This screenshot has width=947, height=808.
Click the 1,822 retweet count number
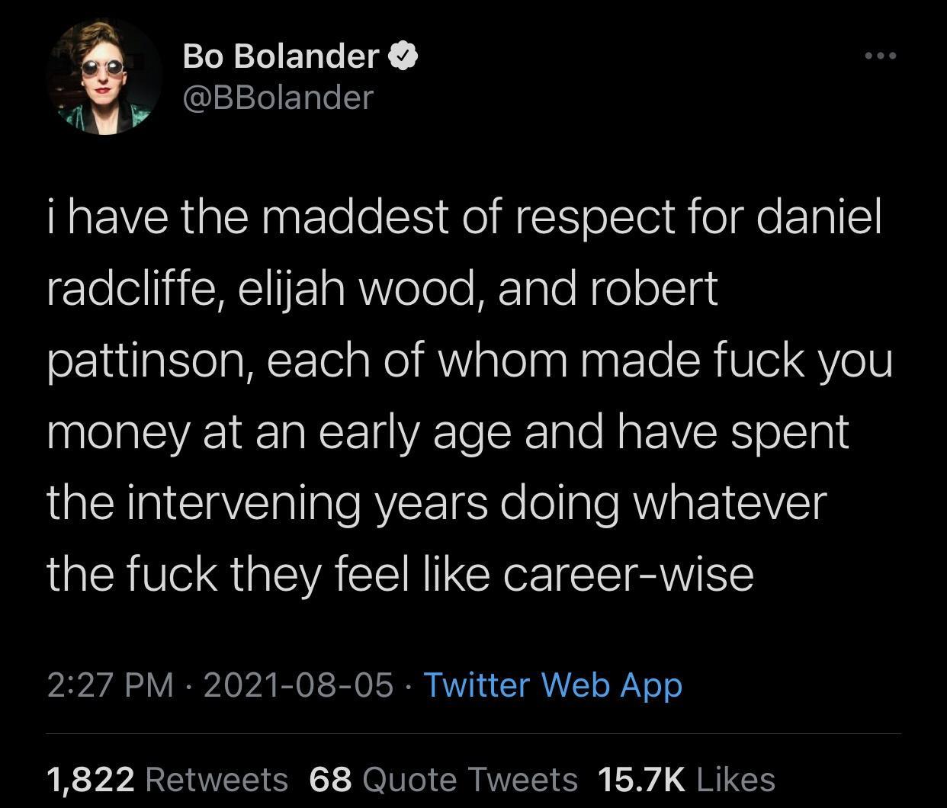91,779
